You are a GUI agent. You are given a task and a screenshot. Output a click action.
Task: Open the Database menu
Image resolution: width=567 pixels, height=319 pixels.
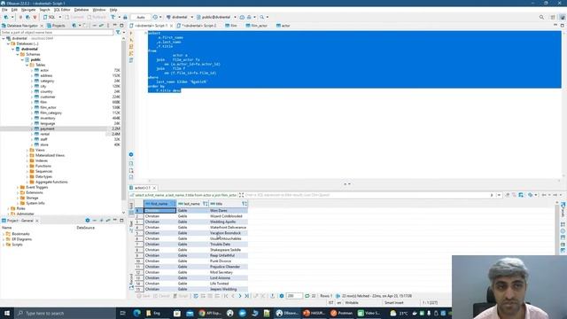pos(81,10)
